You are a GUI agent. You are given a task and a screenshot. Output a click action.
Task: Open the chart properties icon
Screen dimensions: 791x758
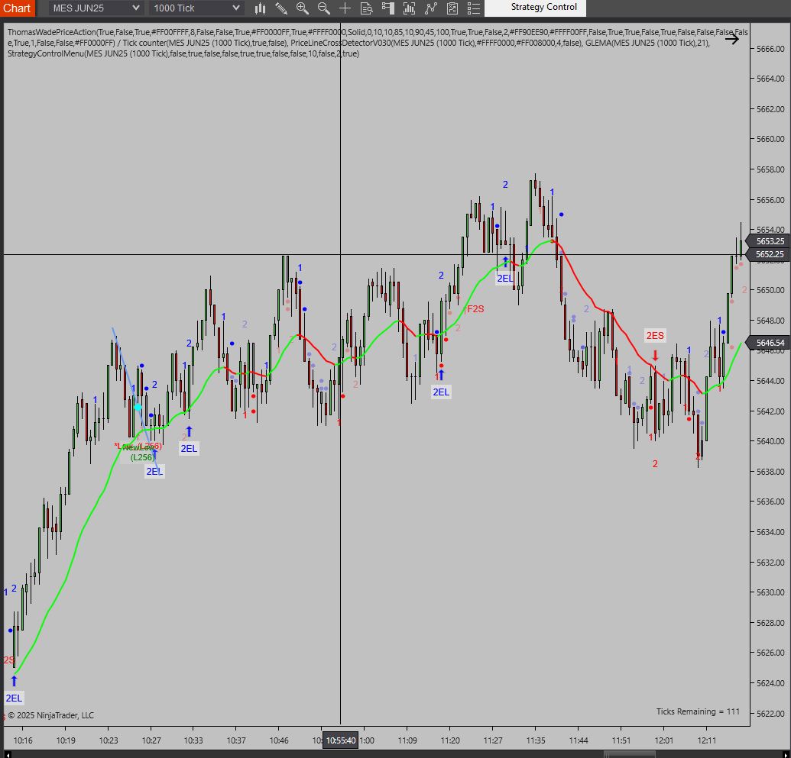coord(452,8)
